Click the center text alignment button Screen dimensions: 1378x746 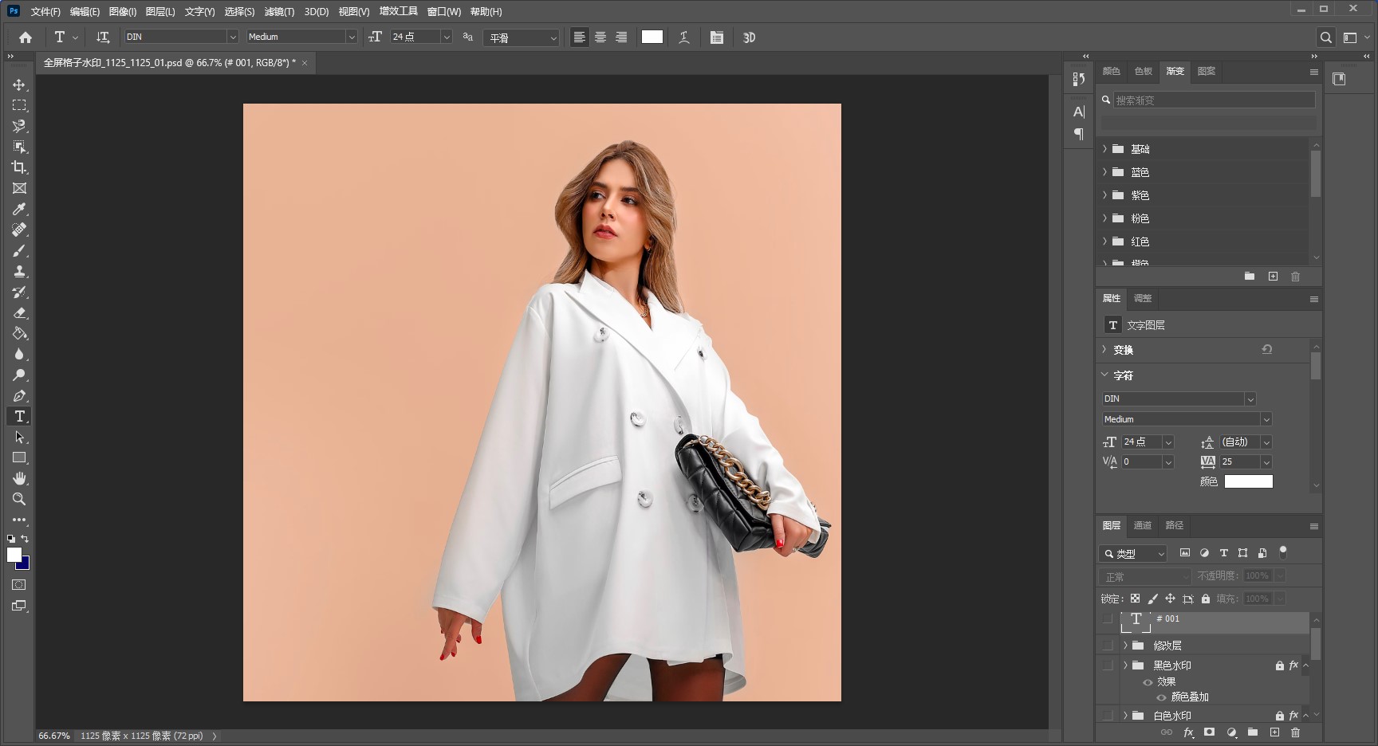600,37
